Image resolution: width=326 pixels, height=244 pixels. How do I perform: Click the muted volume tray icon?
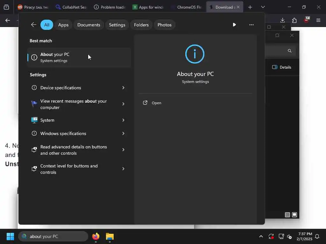click(x=289, y=236)
